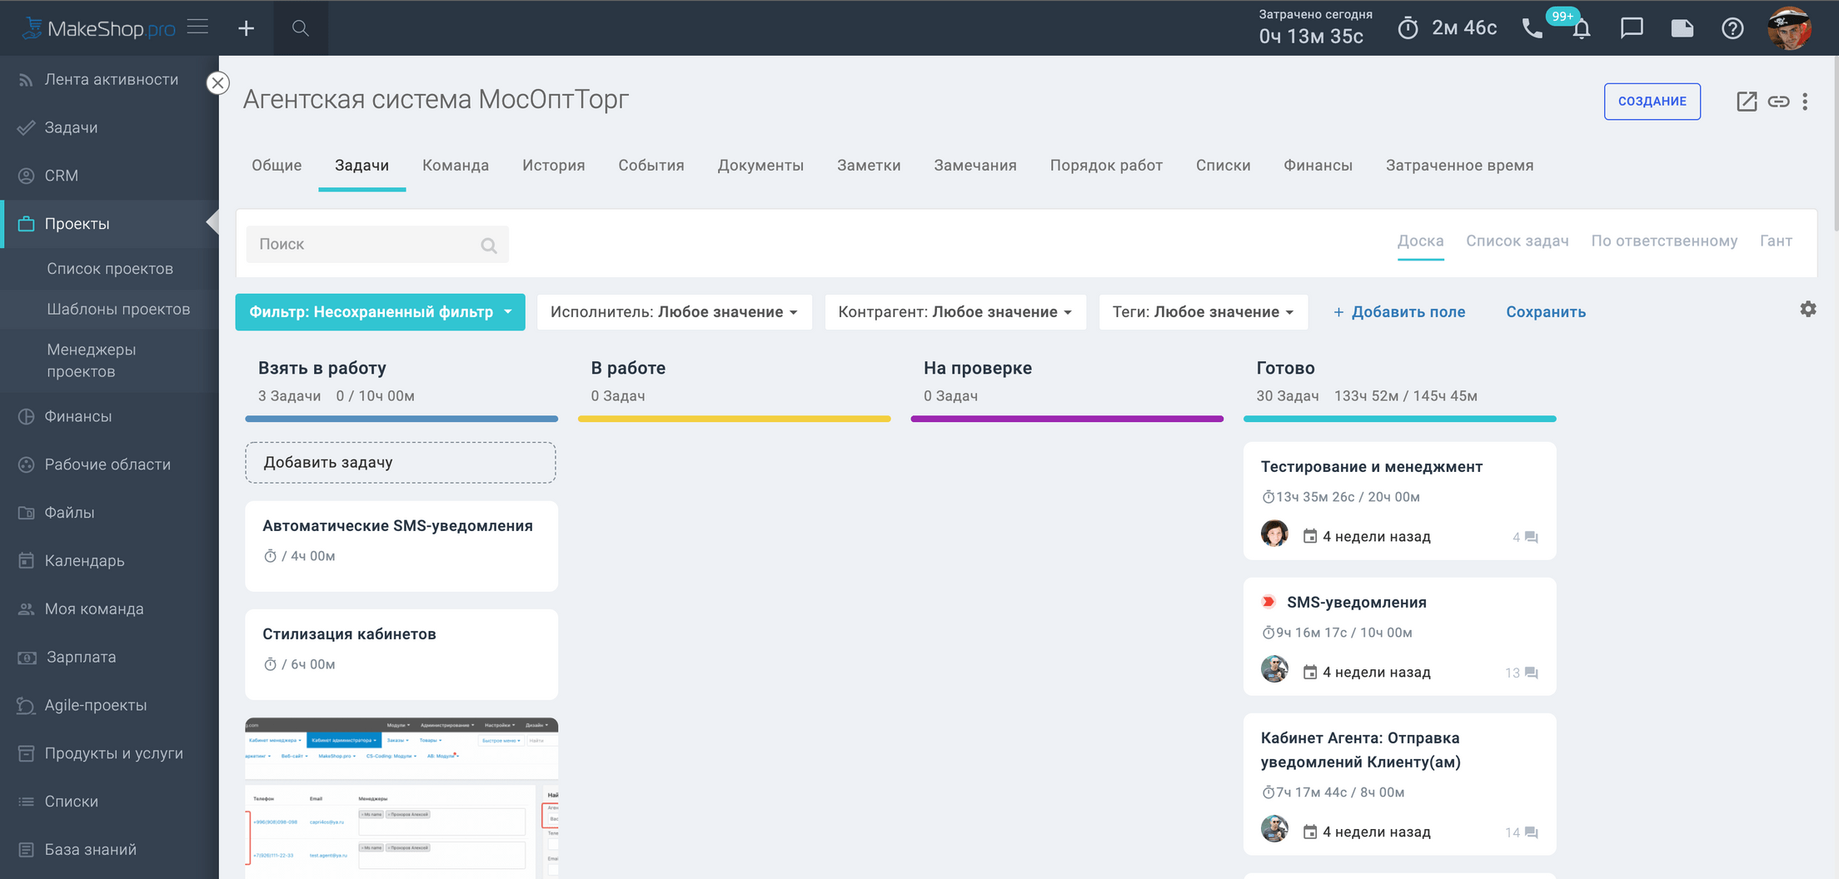Open the SMS-уведомления task in Готово
Image resolution: width=1839 pixels, height=879 pixels.
(1399, 637)
